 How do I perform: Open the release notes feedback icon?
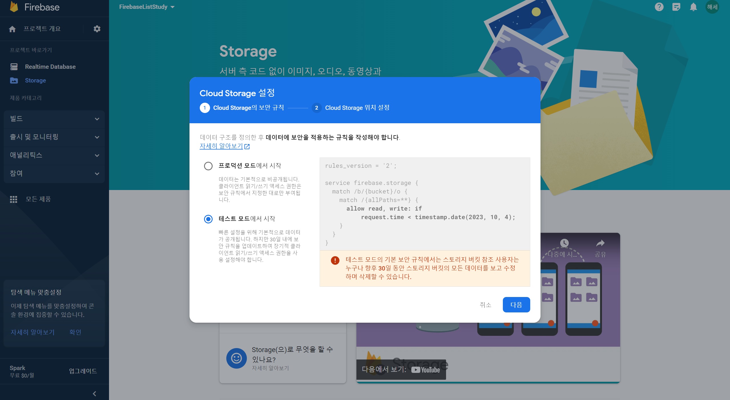coord(676,7)
